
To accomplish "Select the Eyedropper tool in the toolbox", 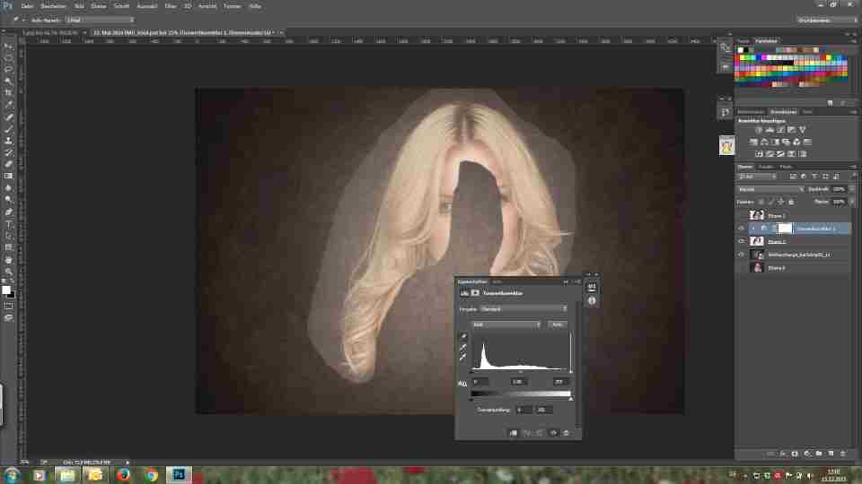I will (x=9, y=105).
